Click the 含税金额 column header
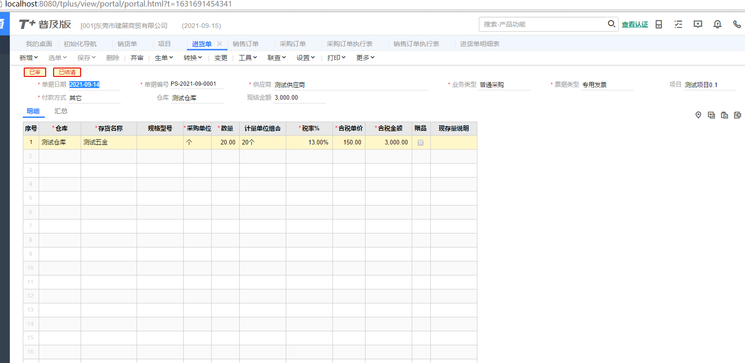This screenshot has height=363, width=745. click(388, 129)
